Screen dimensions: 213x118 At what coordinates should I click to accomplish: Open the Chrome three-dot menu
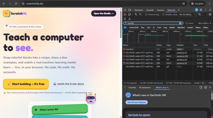209,4
